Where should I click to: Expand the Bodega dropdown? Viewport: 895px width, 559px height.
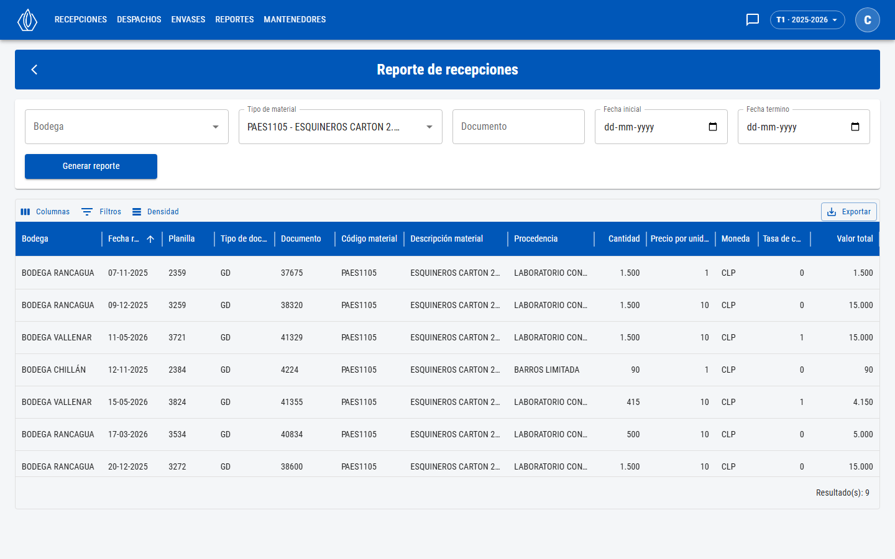pos(127,127)
